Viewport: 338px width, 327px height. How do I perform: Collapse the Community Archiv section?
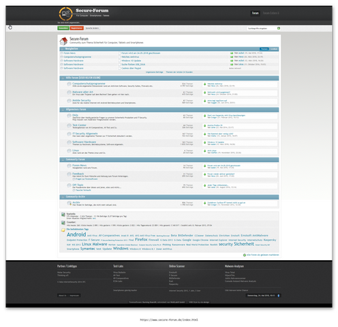[x=63, y=197]
